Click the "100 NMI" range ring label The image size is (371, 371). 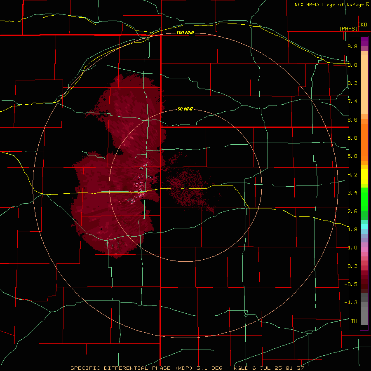point(185,33)
